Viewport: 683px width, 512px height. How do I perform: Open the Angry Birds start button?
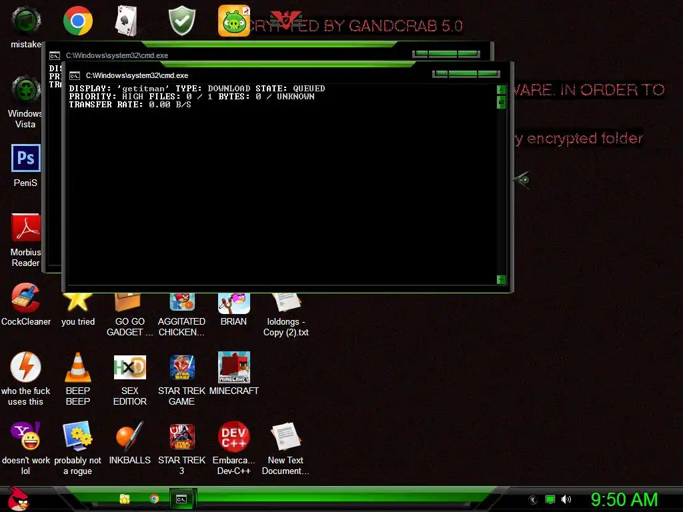click(18, 499)
